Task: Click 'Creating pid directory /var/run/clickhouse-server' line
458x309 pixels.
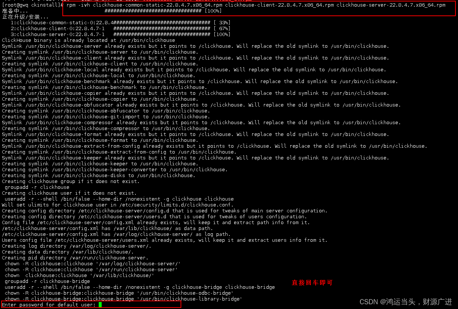Action: pyautogui.click(x=75, y=258)
